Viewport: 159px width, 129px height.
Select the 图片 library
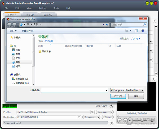[16, 54]
